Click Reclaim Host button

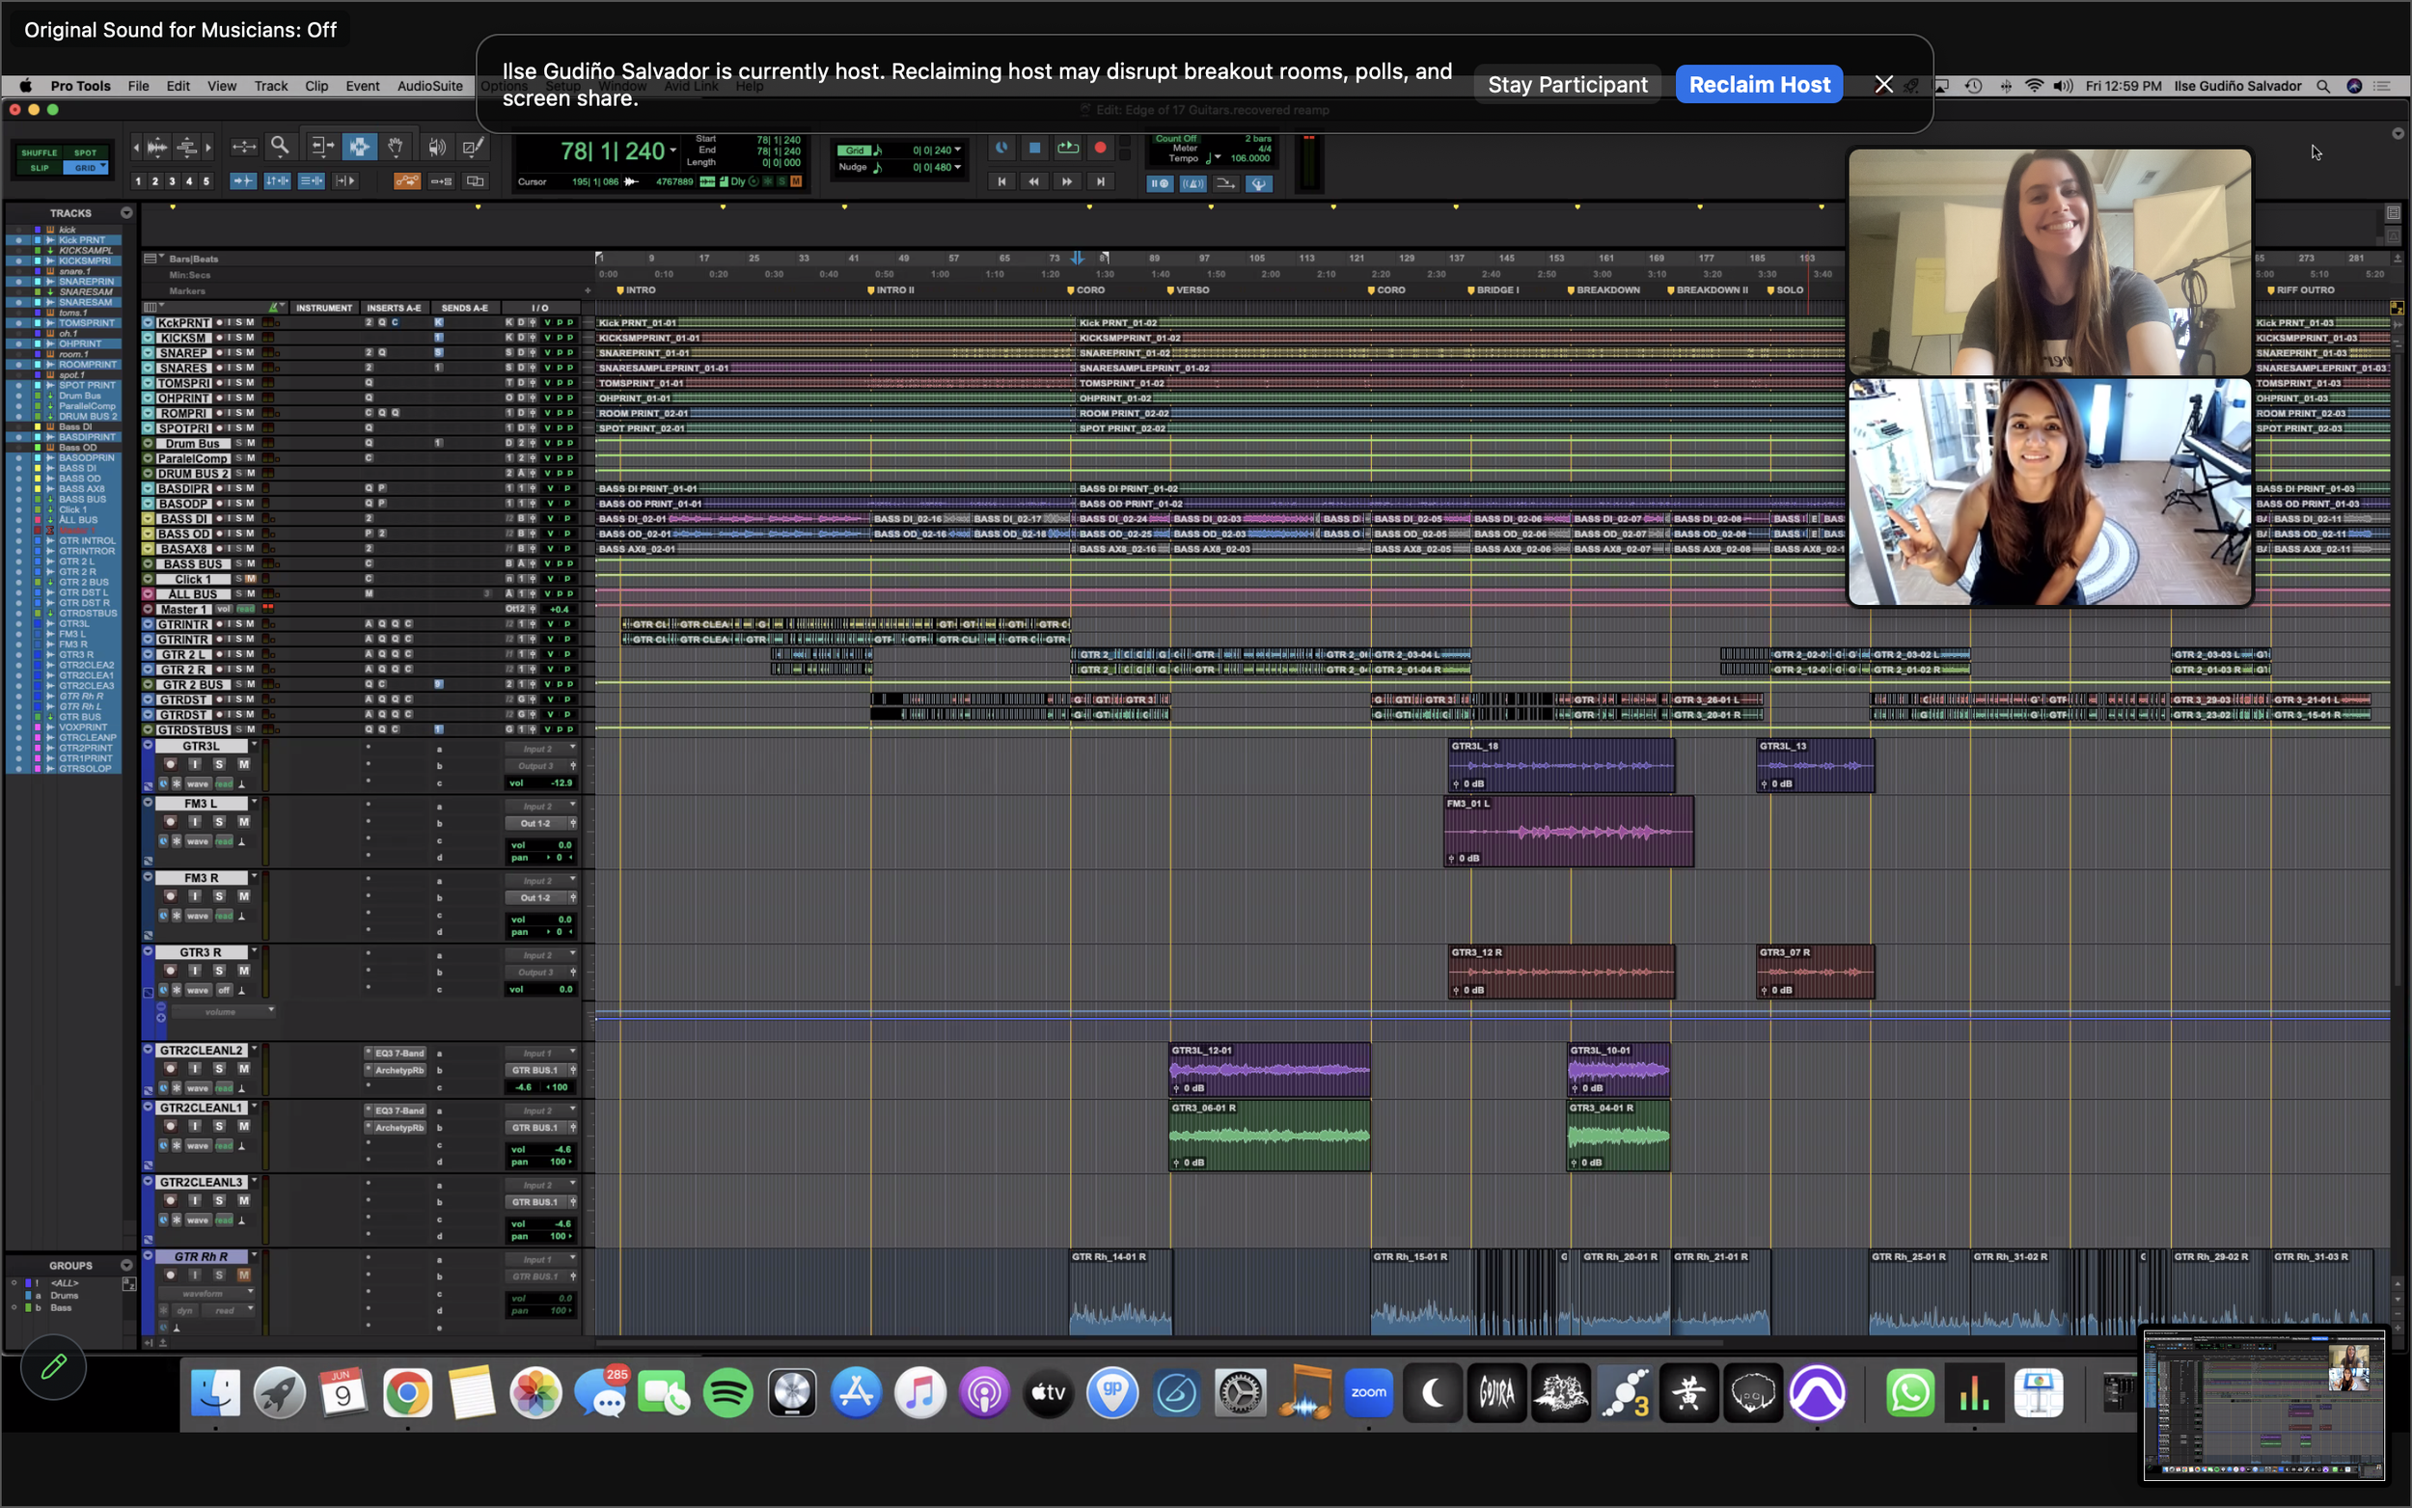pos(1759,85)
